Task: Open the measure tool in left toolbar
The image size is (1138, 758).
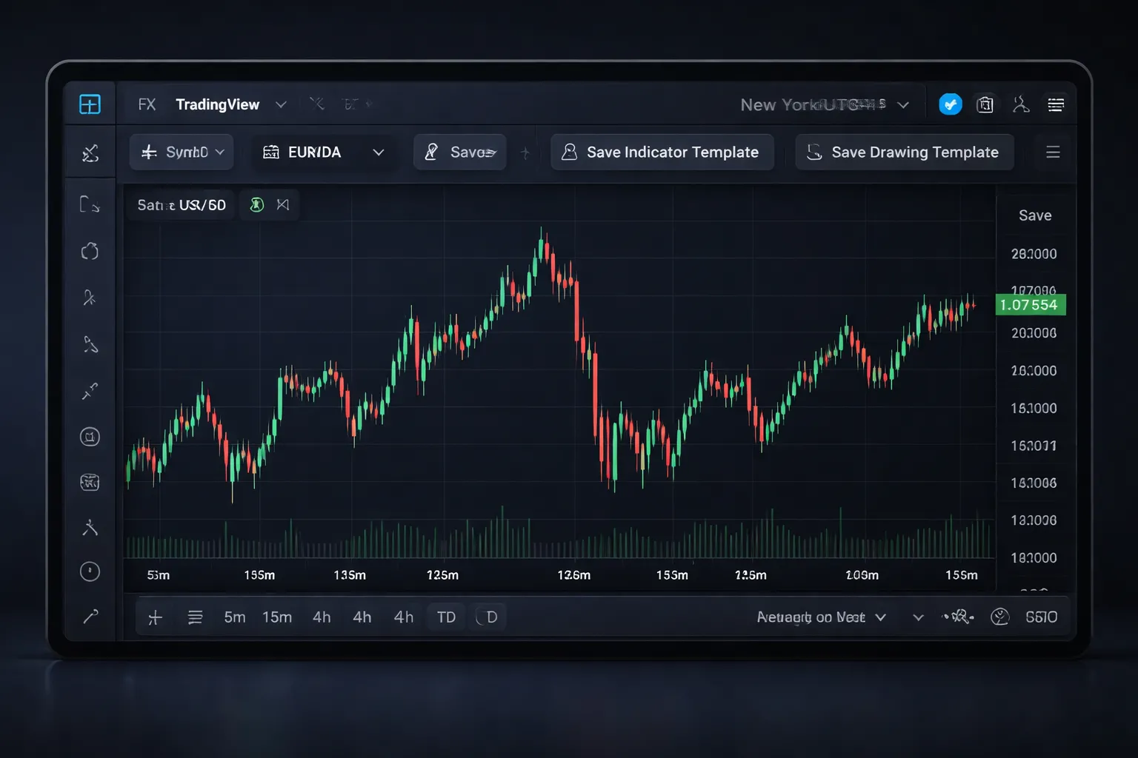Action: (90, 391)
